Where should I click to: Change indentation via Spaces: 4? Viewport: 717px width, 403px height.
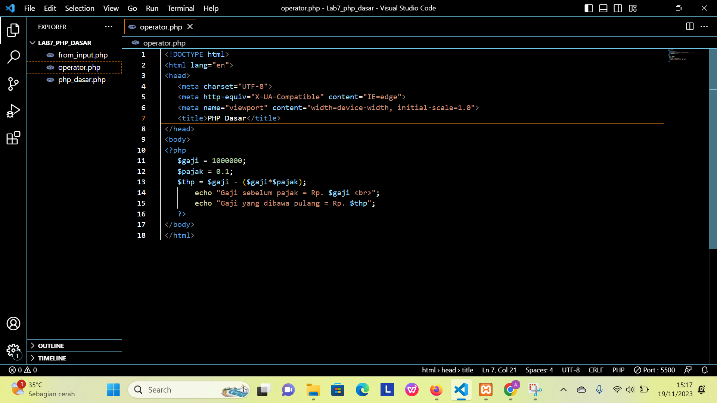pyautogui.click(x=539, y=370)
